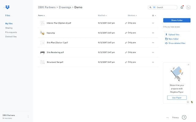
Task: Open the notifications bell
Action: 182,7
